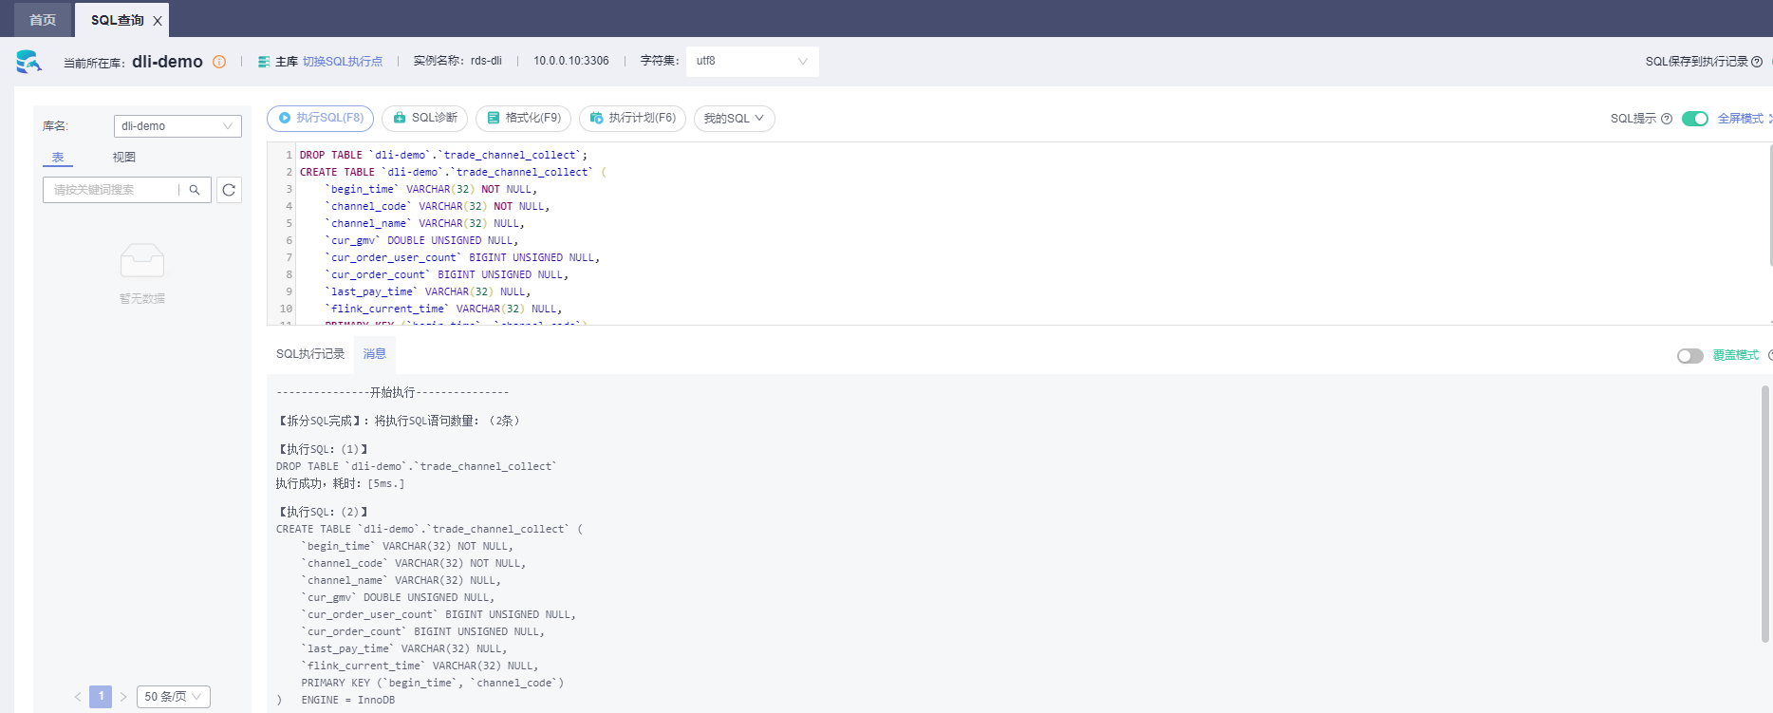Refresh the table list

[229, 190]
